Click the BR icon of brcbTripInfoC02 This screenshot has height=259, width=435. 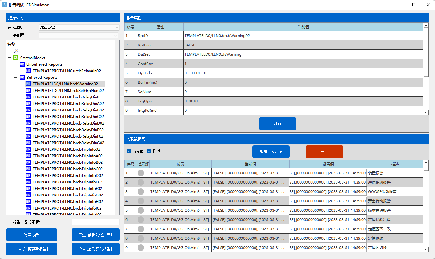coord(28,169)
